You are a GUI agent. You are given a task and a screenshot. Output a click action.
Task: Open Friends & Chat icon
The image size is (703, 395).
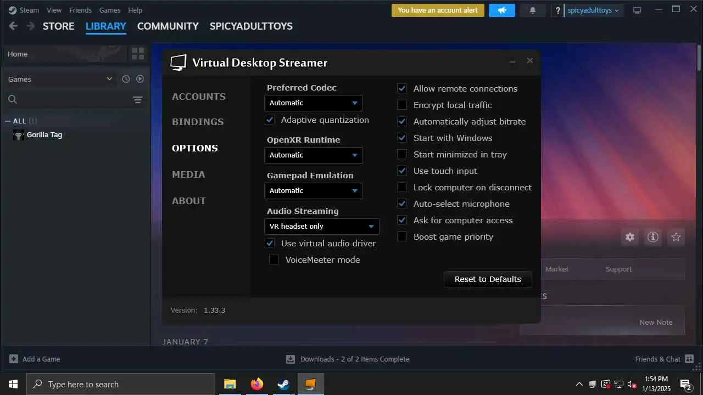[689, 359]
